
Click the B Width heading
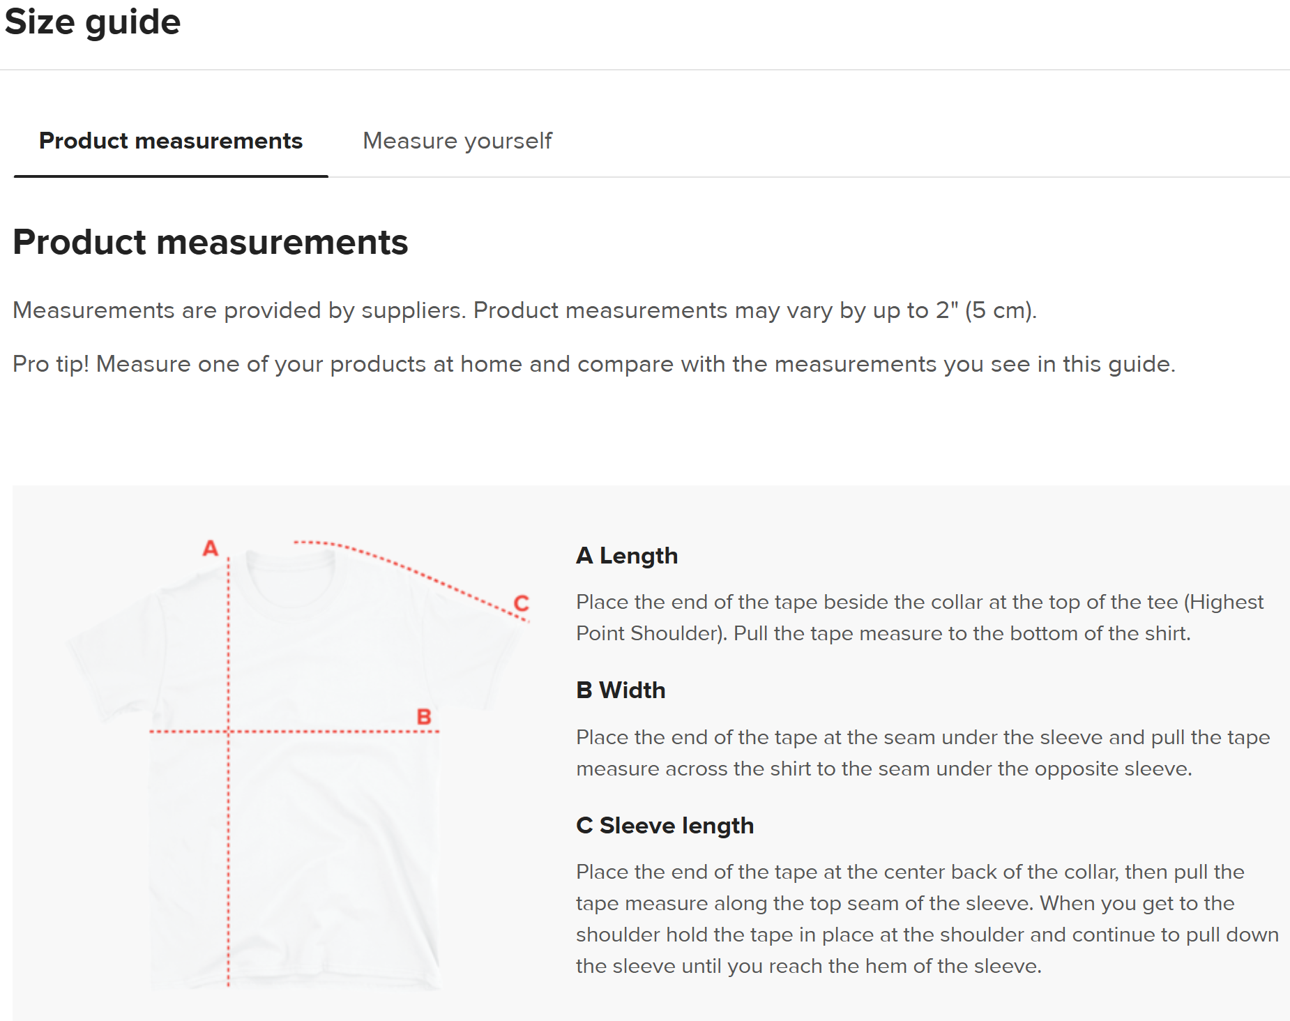[620, 690]
